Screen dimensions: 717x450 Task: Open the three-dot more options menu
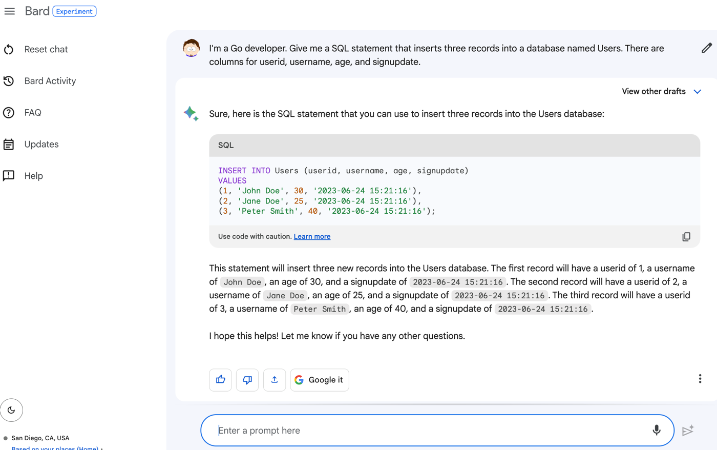click(x=700, y=379)
